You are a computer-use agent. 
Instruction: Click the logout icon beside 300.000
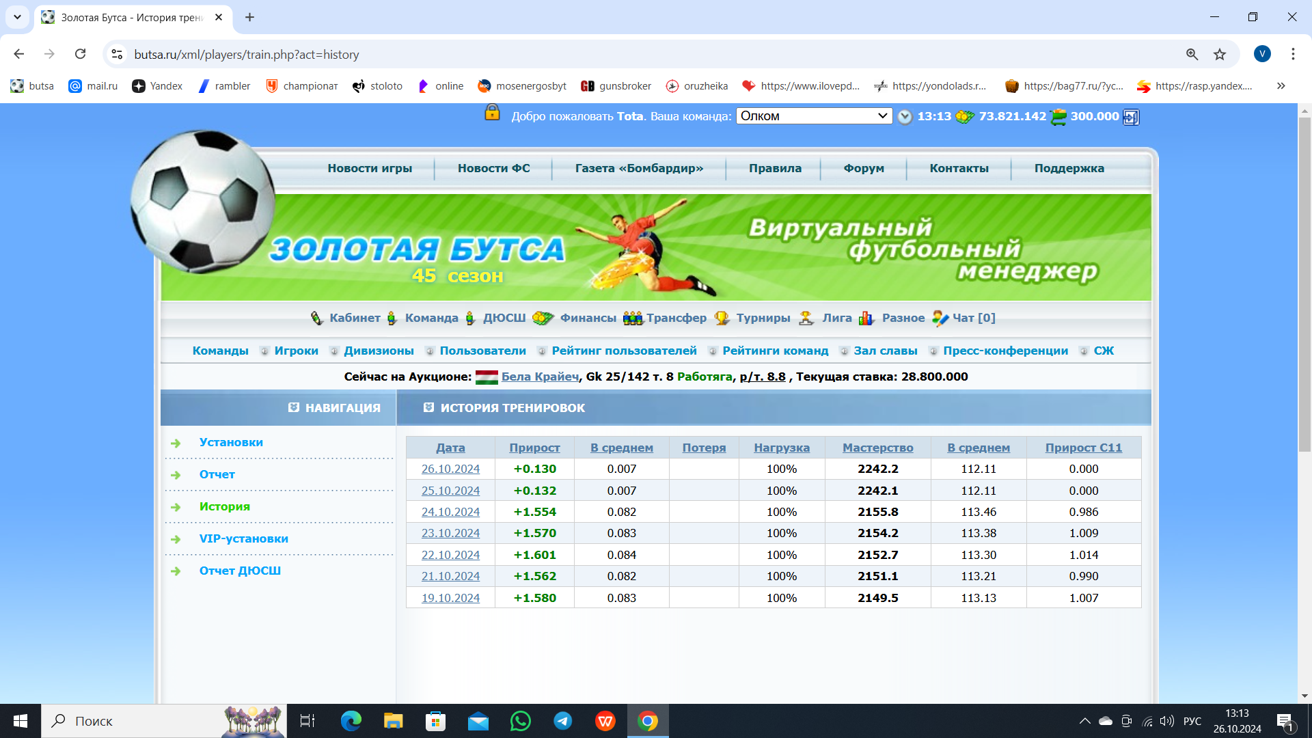1131,117
